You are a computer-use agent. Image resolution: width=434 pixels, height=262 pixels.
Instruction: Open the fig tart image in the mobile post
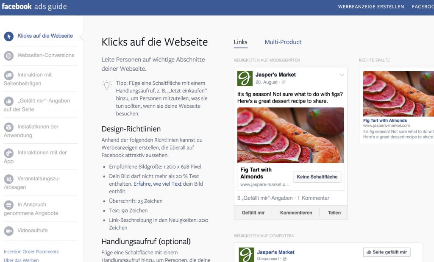pos(291,135)
